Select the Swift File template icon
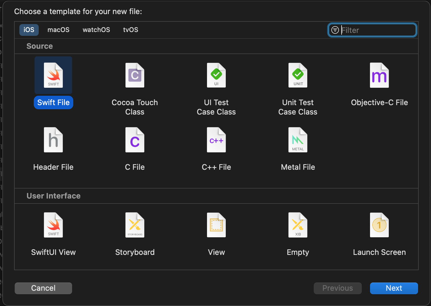 click(x=53, y=75)
